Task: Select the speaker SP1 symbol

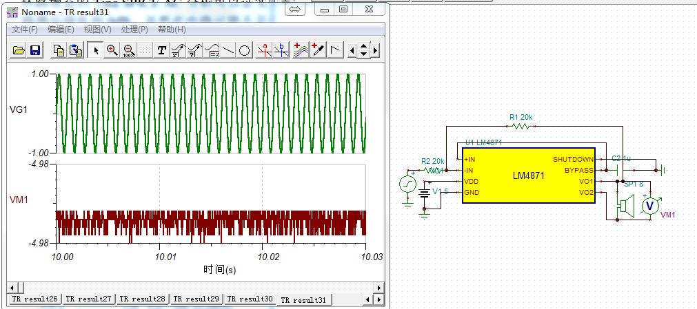Action: click(x=625, y=206)
